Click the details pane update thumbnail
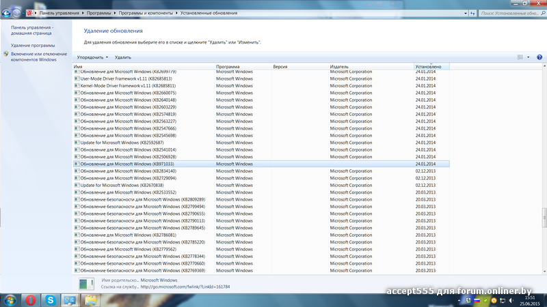 [86, 284]
